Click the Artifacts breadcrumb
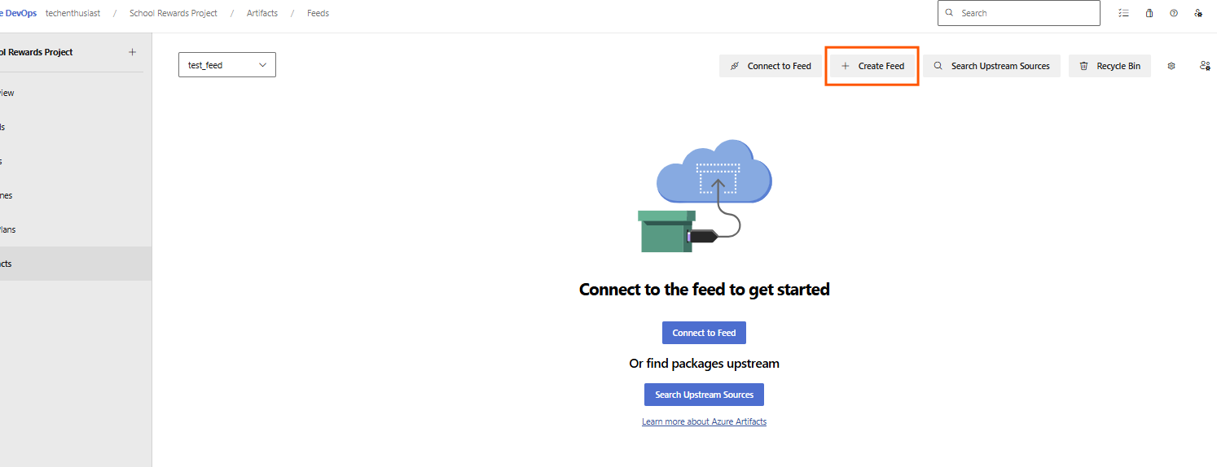 (262, 13)
